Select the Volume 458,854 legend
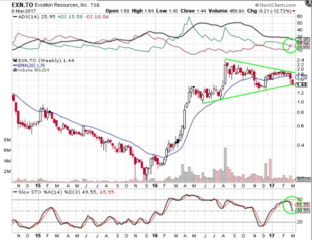Viewport: 312px width, 240px height. click(33, 70)
